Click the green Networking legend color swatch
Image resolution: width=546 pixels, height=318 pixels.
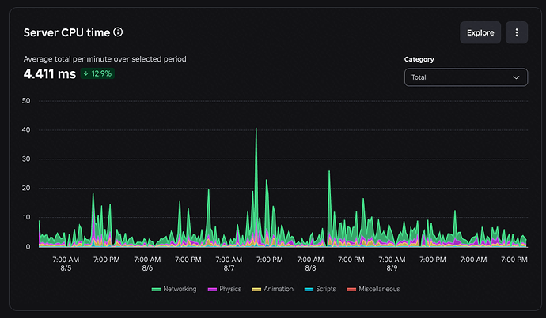coord(156,289)
